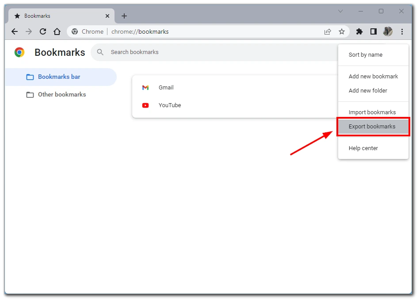Go to the home page icon

click(x=57, y=31)
